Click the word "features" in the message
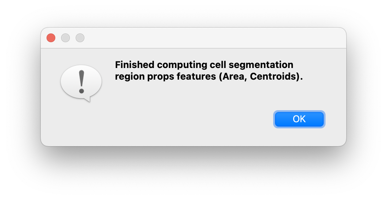 191,77
